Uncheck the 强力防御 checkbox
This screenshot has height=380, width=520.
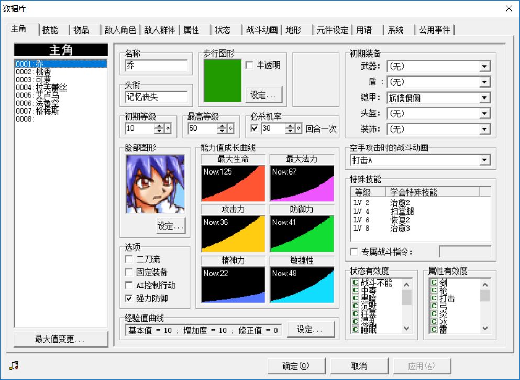129,299
